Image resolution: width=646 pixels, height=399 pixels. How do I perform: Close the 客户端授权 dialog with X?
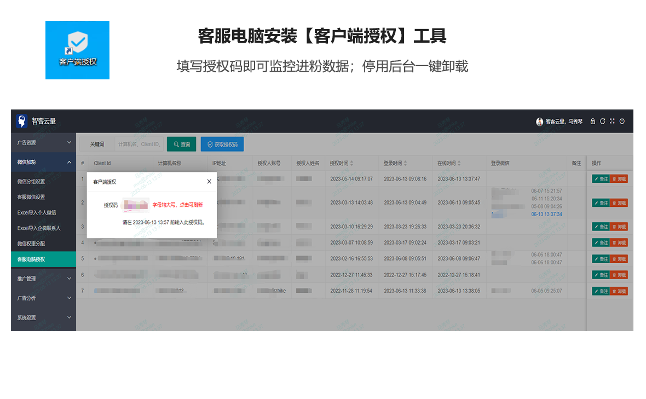[209, 181]
